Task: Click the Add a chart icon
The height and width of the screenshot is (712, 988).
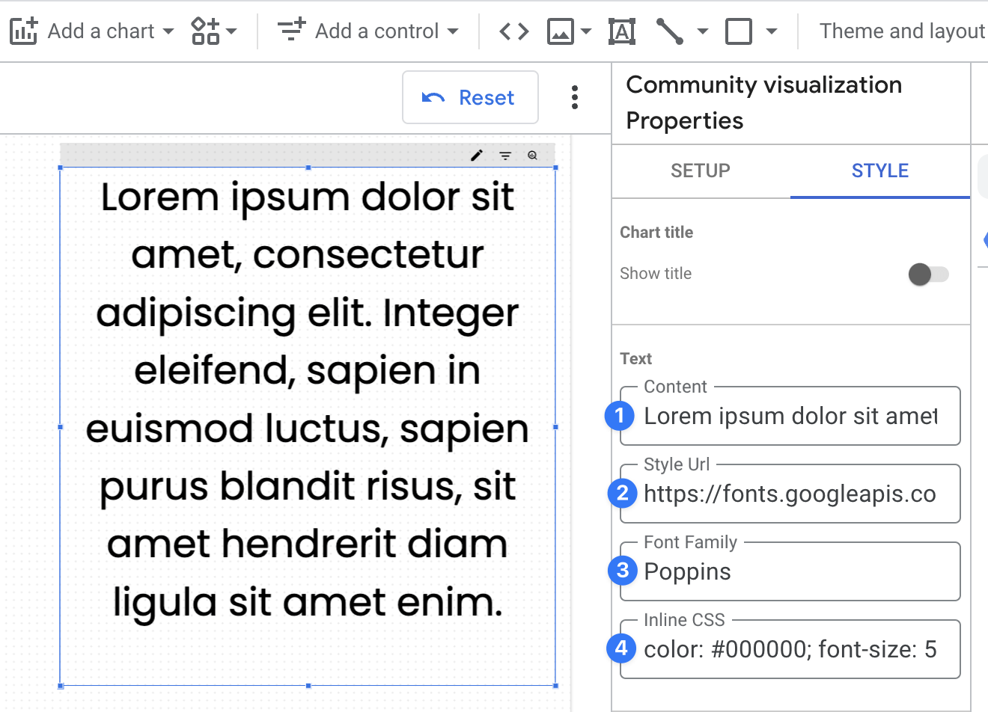Action: pyautogui.click(x=24, y=31)
